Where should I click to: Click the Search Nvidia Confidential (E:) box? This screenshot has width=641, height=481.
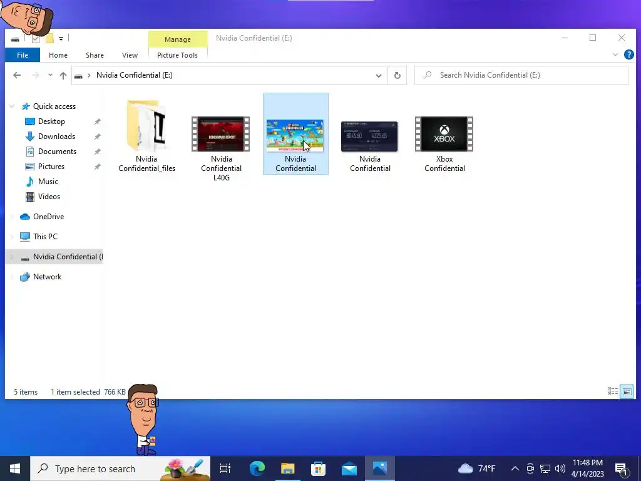521,75
